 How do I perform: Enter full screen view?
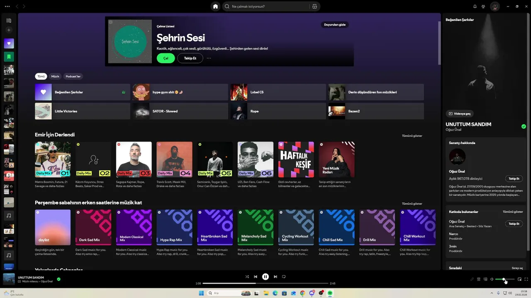point(526,279)
